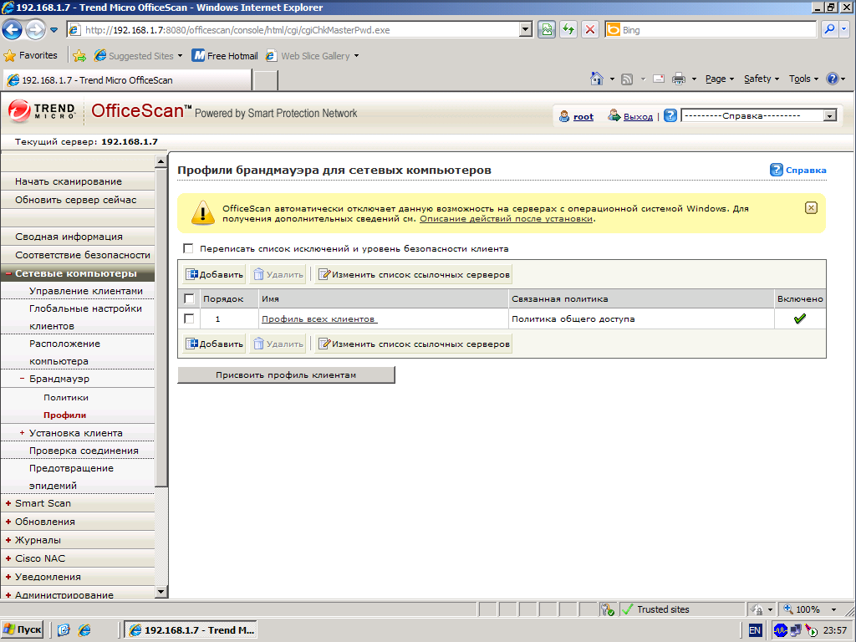Go forward with the browser Forward arrow
856x642 pixels.
35,29
